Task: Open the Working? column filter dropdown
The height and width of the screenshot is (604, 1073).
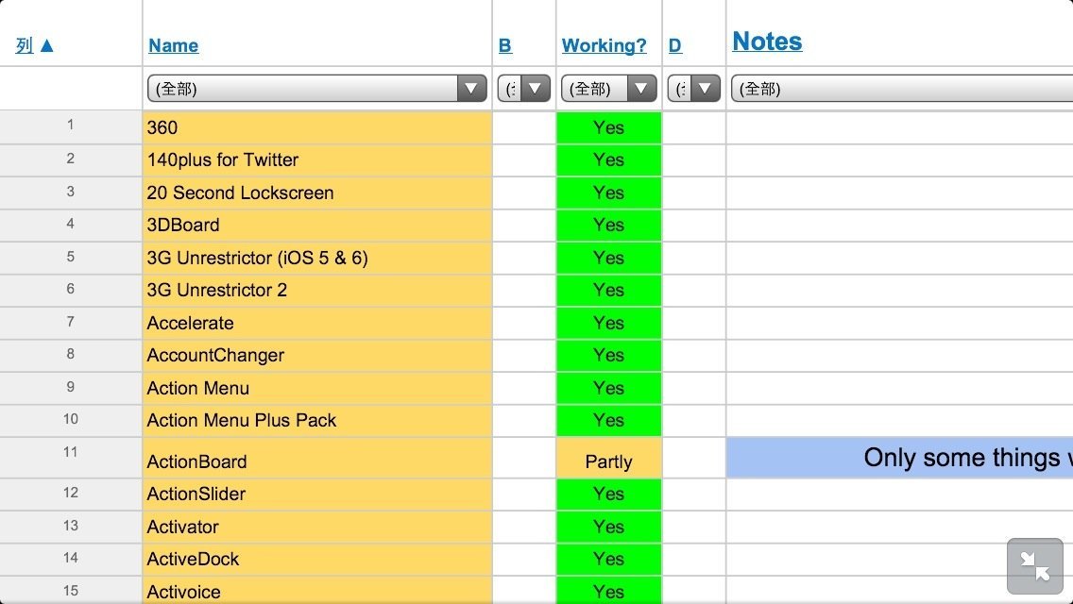Action: pos(608,89)
